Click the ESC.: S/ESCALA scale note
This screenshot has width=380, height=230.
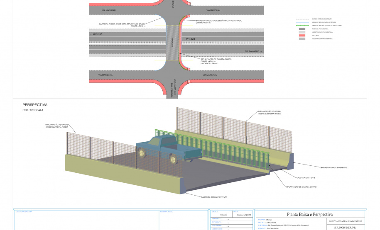33,110
